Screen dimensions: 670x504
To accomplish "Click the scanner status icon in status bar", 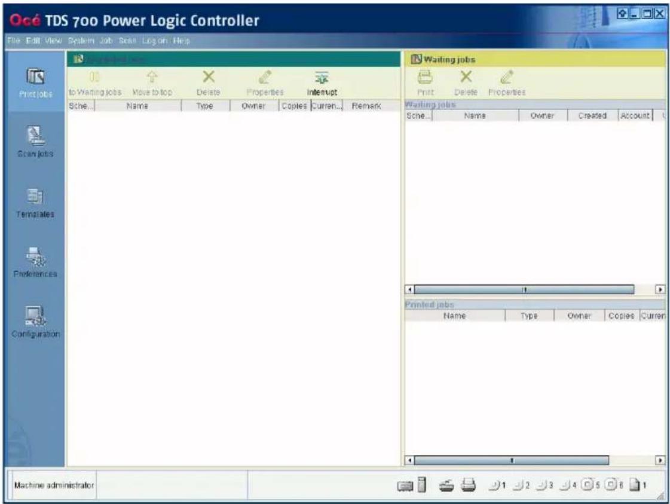I will coord(446,485).
